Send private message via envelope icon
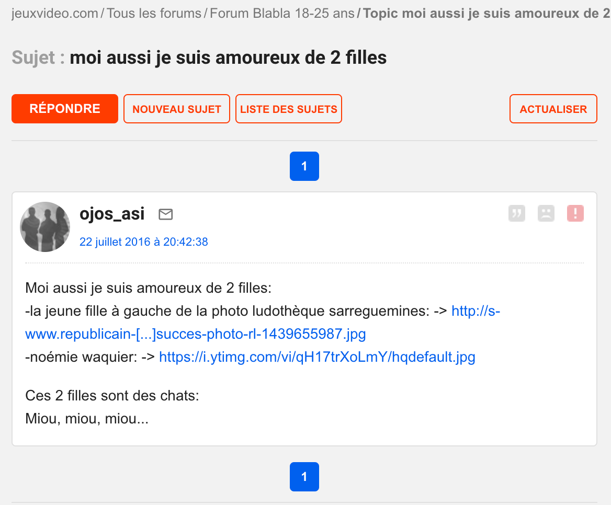This screenshot has height=505, width=611. (166, 214)
